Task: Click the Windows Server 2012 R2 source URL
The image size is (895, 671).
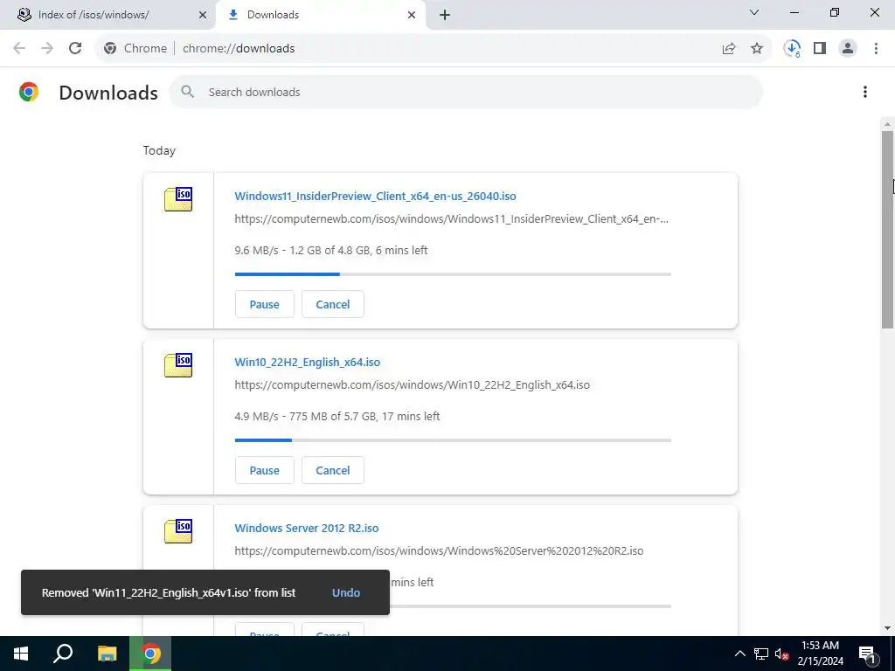Action: [x=439, y=550]
